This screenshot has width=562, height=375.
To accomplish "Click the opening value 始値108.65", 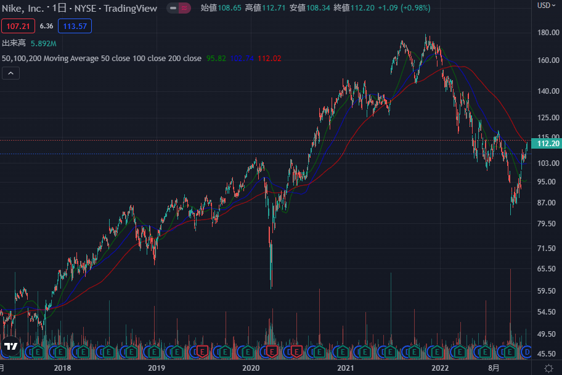I will (221, 8).
